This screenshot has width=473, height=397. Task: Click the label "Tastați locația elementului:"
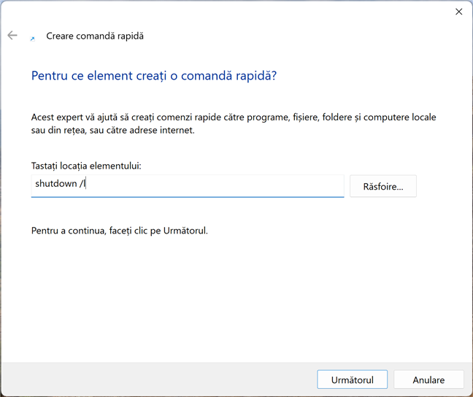tap(86, 166)
